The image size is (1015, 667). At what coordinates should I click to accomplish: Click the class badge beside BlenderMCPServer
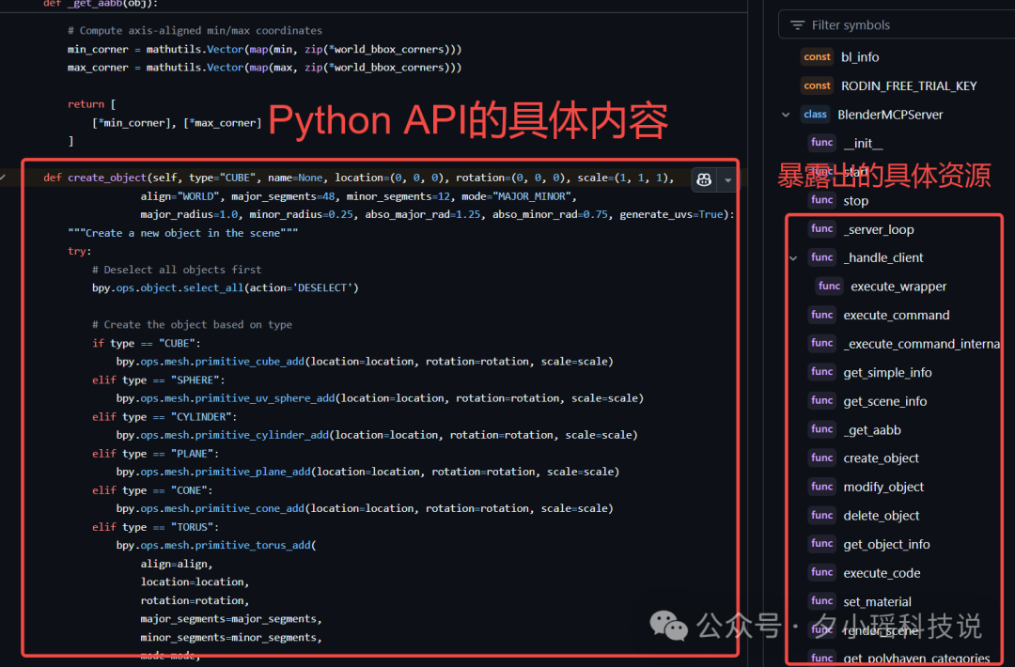coord(815,115)
